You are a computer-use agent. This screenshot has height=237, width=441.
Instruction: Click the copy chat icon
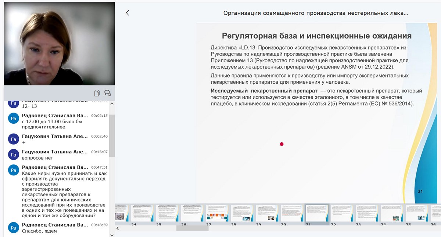97,93
